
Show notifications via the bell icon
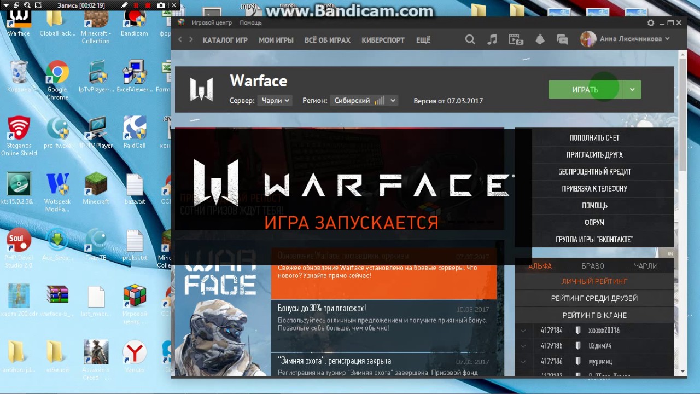pos(540,39)
